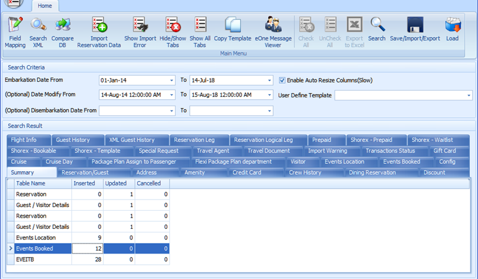Screen dimensions: 478x279
Task: Open the Flight Info tab
Action: [x=29, y=140]
